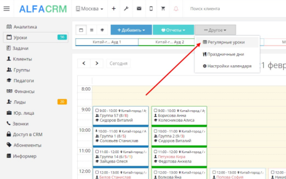Click teacher Колесникова Алиса
The image size is (286, 179).
click(x=176, y=120)
